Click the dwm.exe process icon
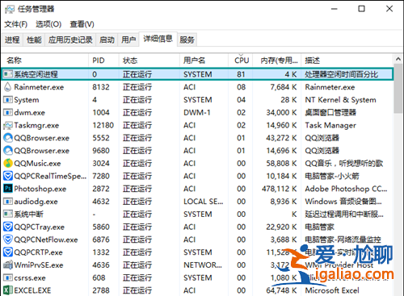Screen dimensions: 404x296 pyautogui.click(x=8, y=112)
